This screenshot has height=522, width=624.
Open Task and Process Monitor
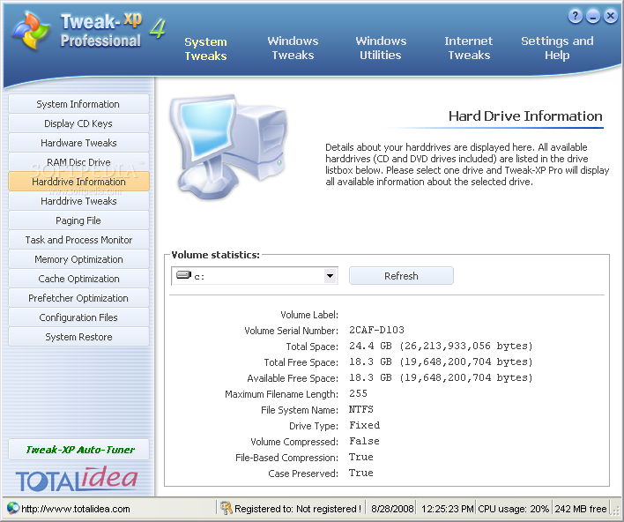(78, 240)
